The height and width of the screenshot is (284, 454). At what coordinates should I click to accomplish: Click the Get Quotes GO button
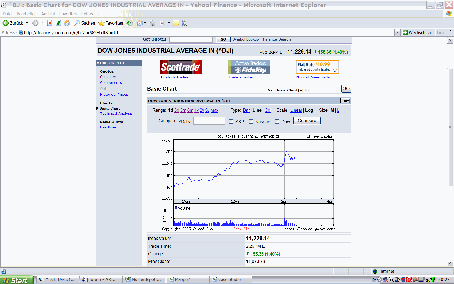(x=223, y=39)
